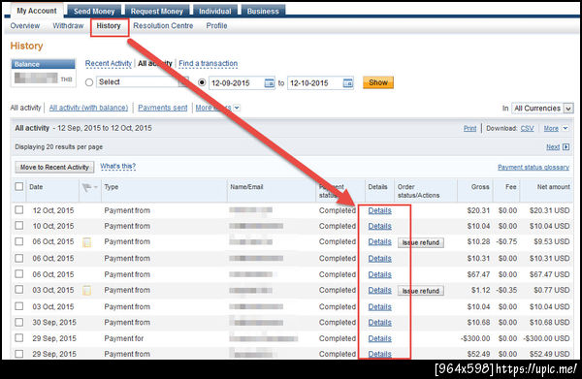Click Issue refund on the $10.28 row

[x=421, y=242]
